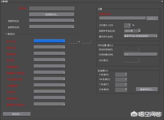
Task: Open the highlighted blue frame size dropdown
Action: pyautogui.click(x=49, y=41)
